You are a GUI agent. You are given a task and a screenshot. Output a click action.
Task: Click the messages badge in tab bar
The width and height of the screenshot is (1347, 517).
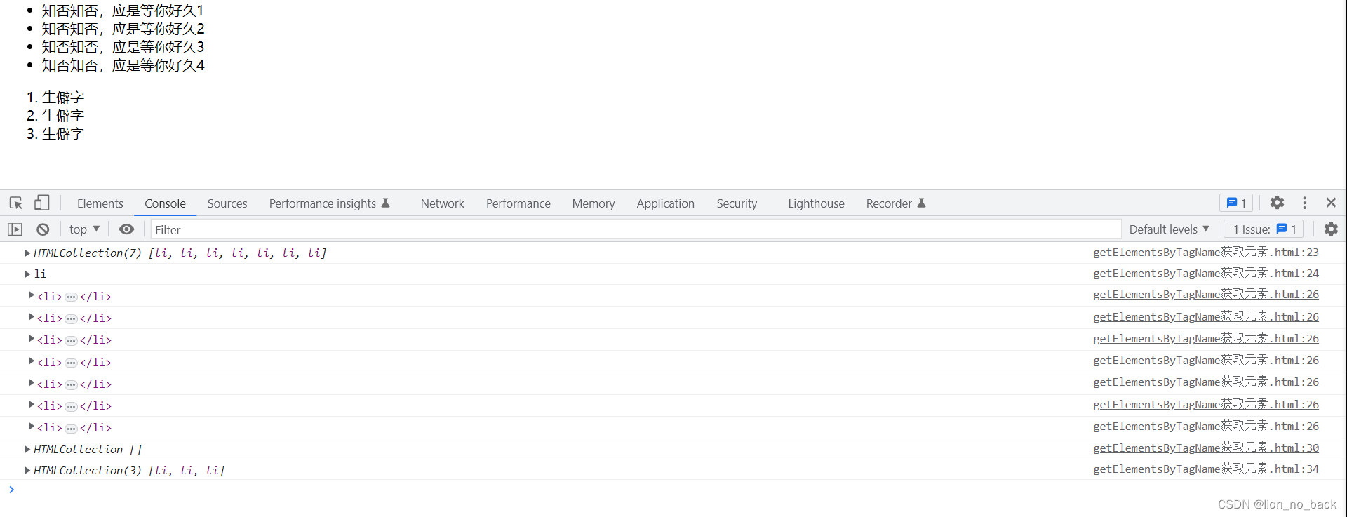pos(1236,203)
